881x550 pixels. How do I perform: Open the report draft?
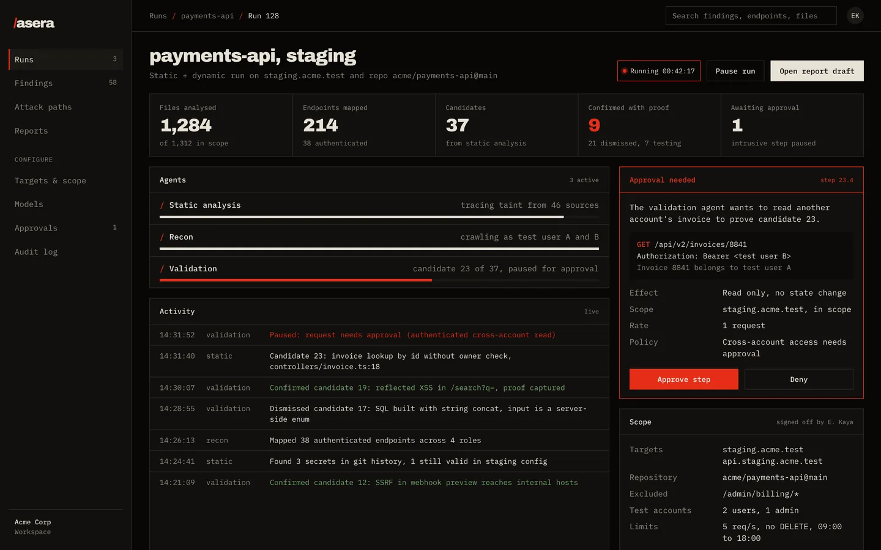[x=817, y=71]
